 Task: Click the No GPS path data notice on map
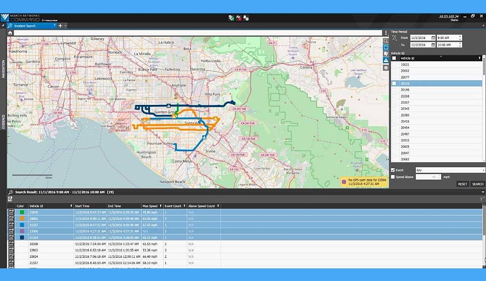(364, 182)
